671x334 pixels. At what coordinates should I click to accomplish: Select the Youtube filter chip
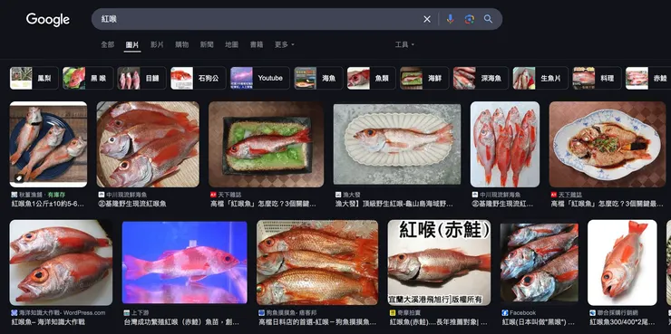[x=259, y=78]
